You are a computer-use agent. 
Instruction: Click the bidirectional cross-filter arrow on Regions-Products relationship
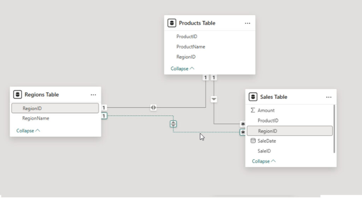click(x=153, y=108)
